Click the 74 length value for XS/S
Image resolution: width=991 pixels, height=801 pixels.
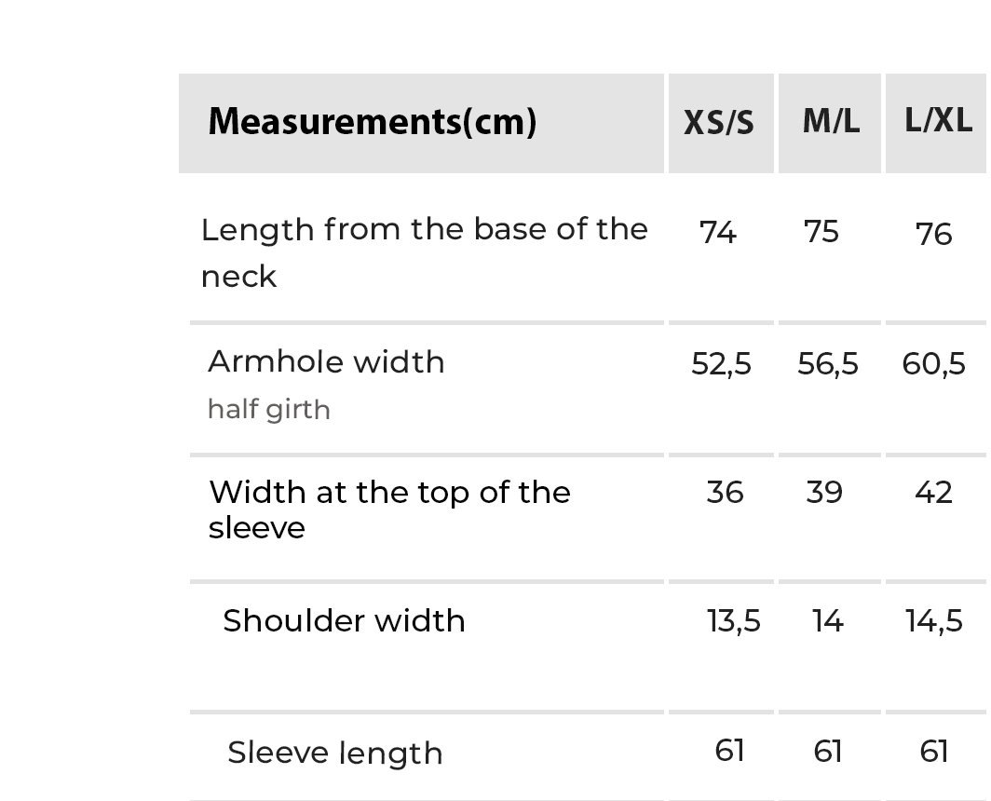(x=718, y=232)
